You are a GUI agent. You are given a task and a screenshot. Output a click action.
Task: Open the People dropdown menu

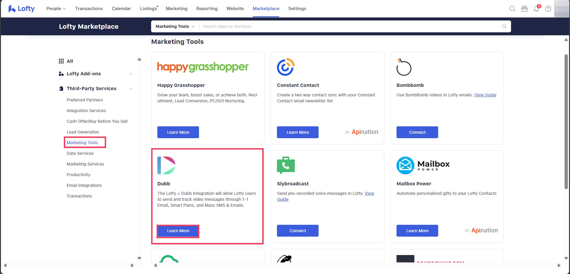pyautogui.click(x=56, y=9)
